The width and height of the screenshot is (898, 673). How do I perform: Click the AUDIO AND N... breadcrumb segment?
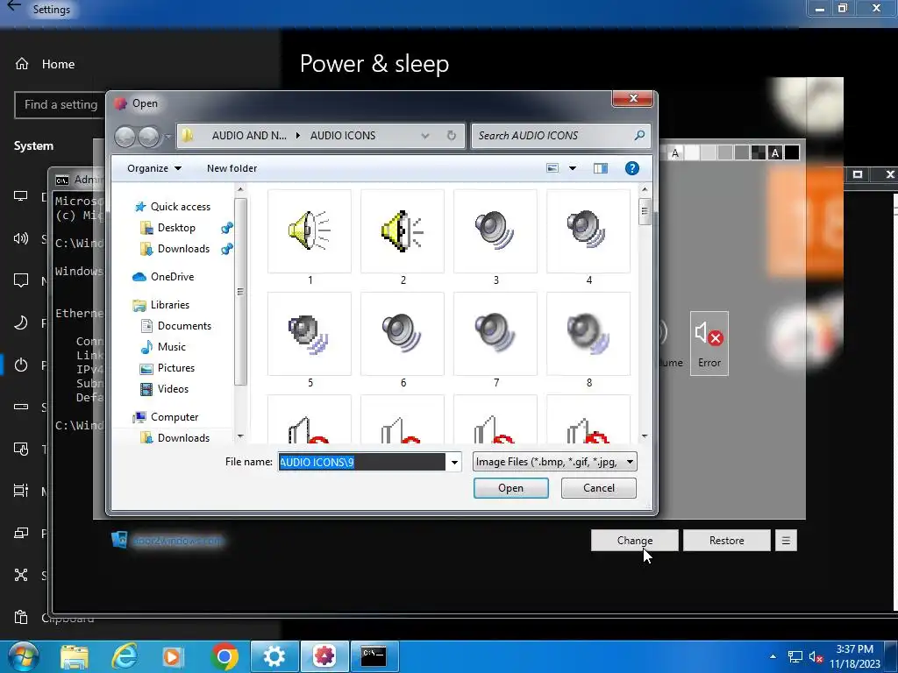coord(249,136)
